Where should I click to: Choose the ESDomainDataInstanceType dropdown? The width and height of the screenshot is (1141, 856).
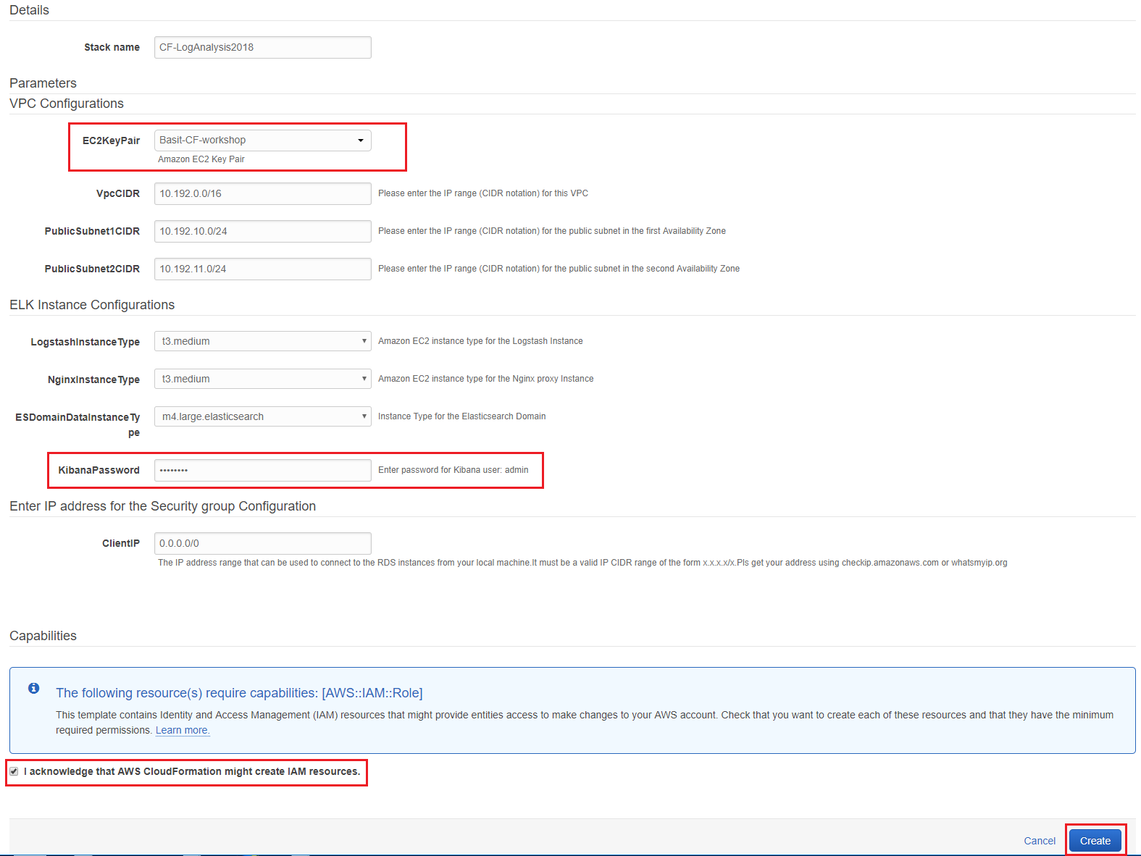[263, 416]
